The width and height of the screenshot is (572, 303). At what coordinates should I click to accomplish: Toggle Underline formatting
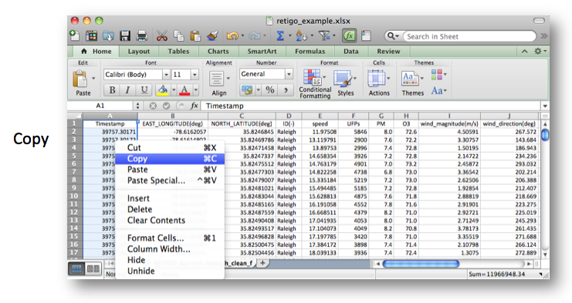point(144,90)
